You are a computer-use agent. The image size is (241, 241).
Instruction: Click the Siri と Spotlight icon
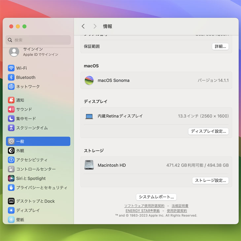[11, 178]
